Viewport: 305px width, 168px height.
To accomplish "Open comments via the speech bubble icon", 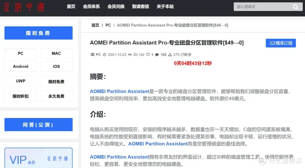I will coord(157,54).
